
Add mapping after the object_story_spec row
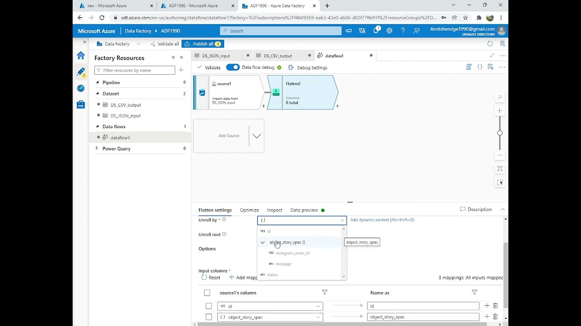coord(487,317)
